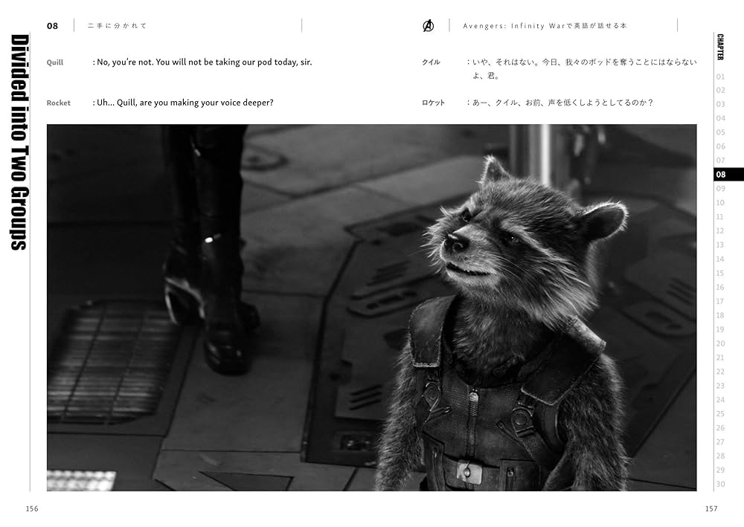Select chapter 29 in the side index

coord(721,470)
